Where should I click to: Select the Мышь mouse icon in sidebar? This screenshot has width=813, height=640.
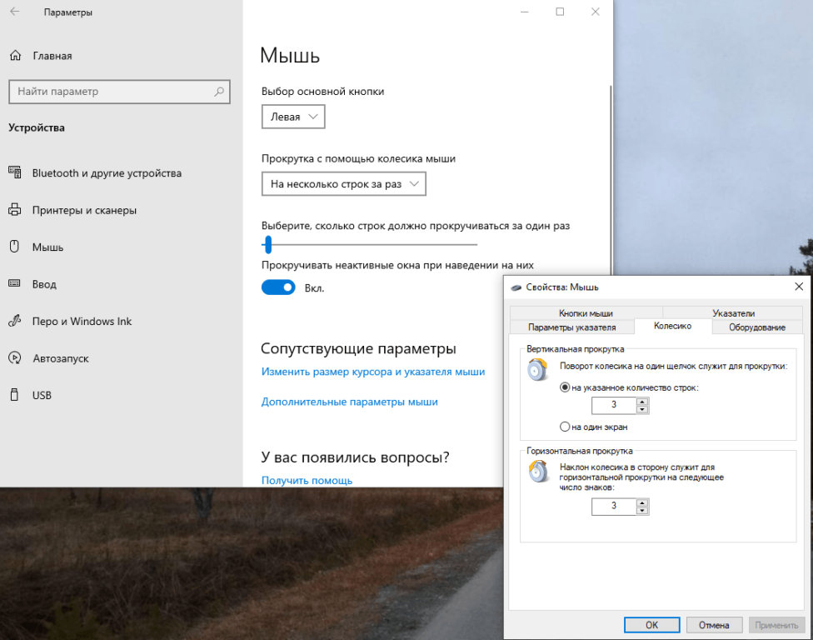(x=14, y=247)
